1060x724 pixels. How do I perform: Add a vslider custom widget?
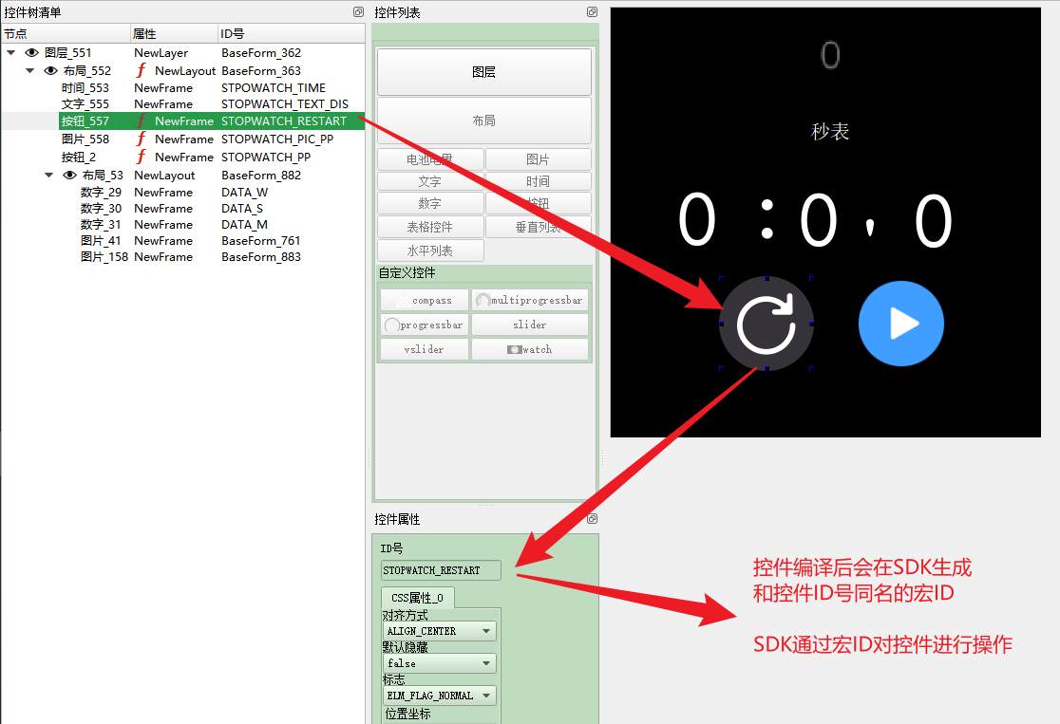coord(425,349)
